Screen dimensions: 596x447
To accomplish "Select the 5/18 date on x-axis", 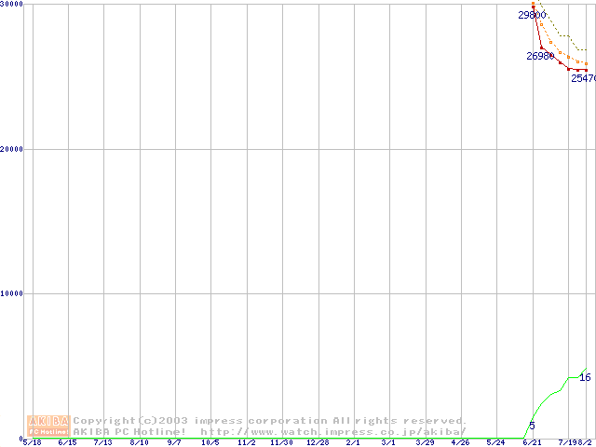I will (32, 442).
